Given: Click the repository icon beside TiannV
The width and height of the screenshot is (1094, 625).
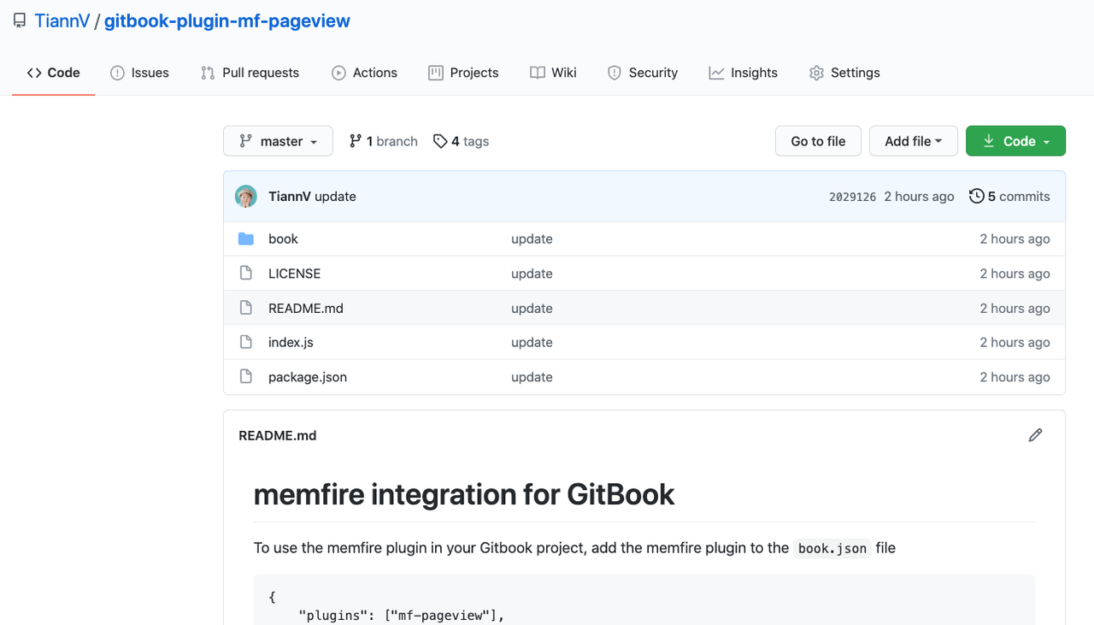Looking at the screenshot, I should (20, 21).
